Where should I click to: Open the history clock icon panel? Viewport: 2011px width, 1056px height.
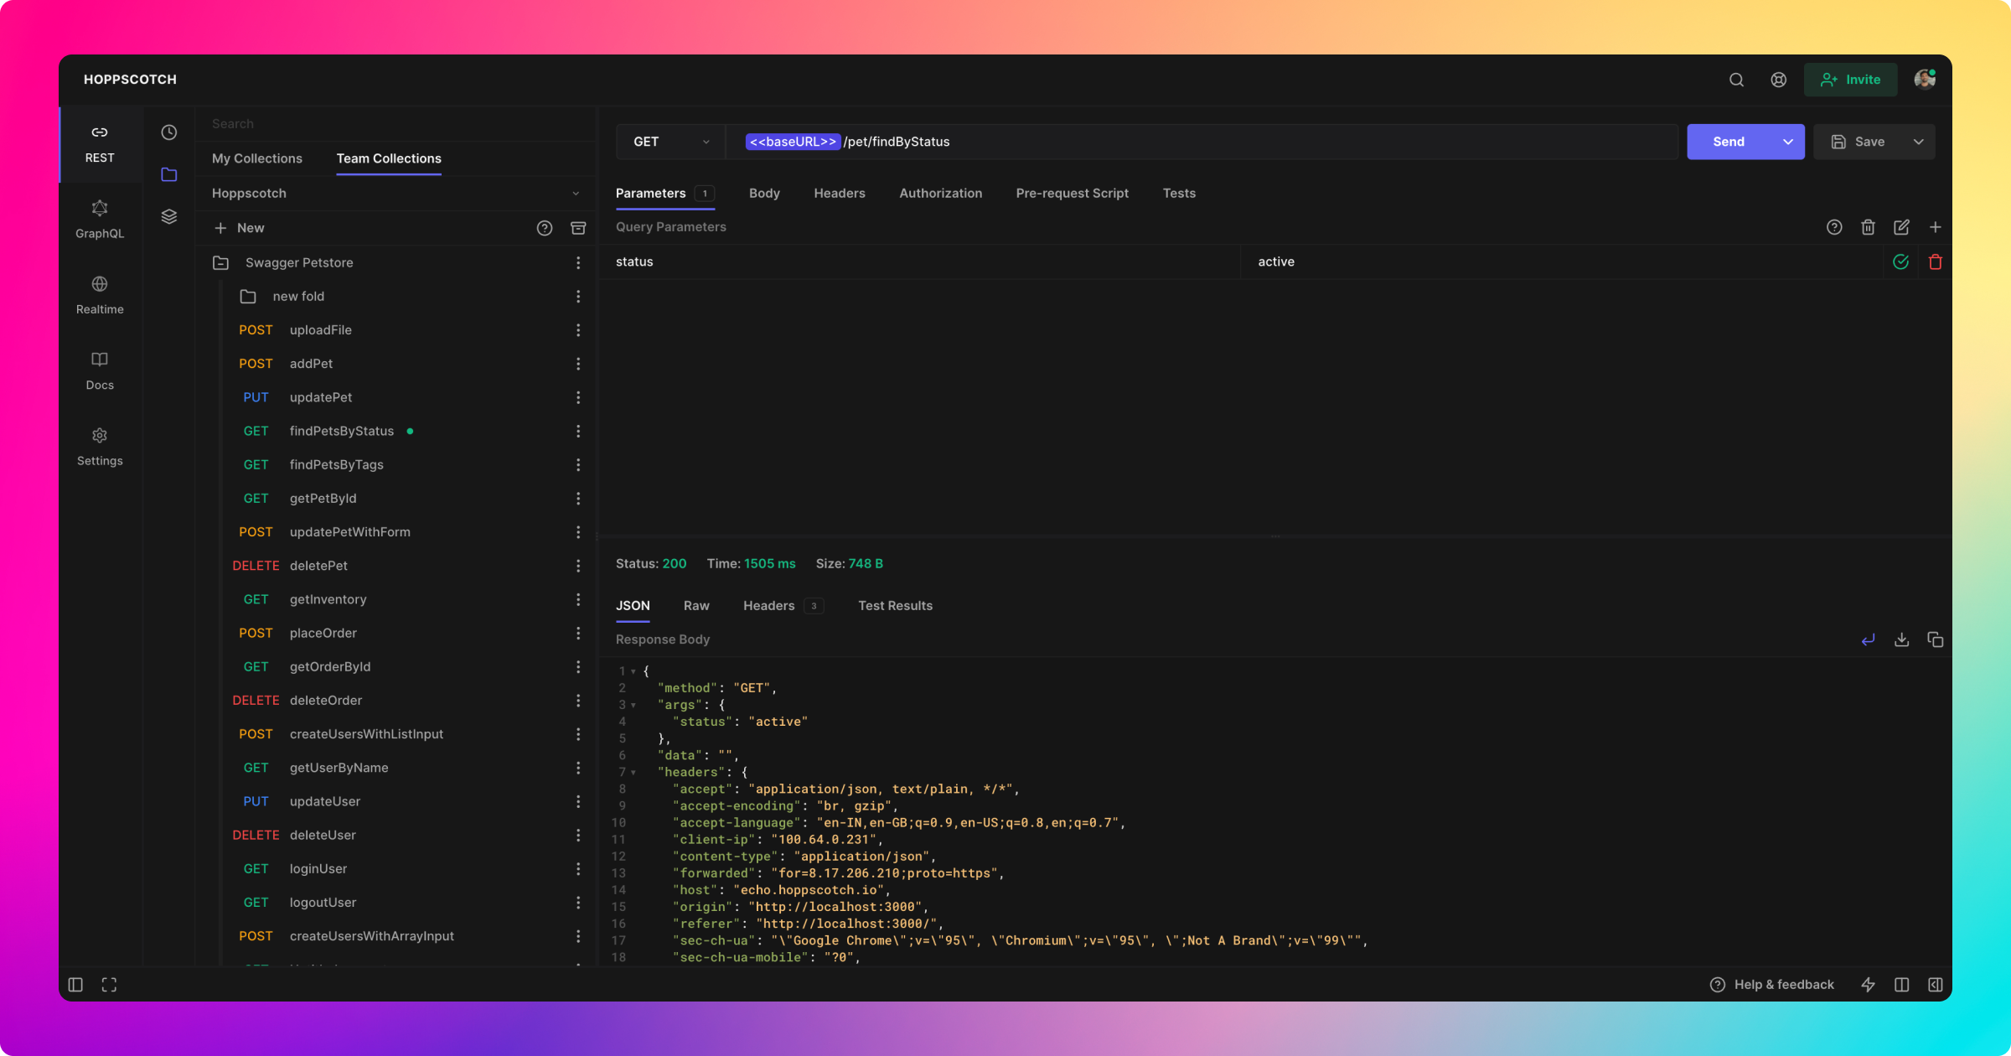coord(169,132)
